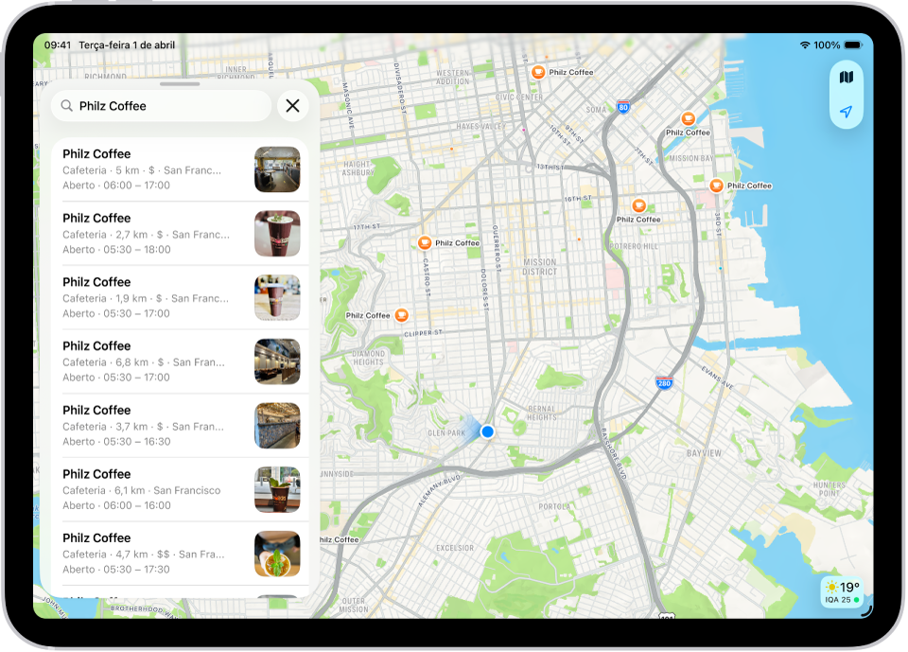Image resolution: width=908 pixels, height=652 pixels.
Task: Tap the Philz Coffee pin near Clipper Street
Action: click(x=403, y=315)
